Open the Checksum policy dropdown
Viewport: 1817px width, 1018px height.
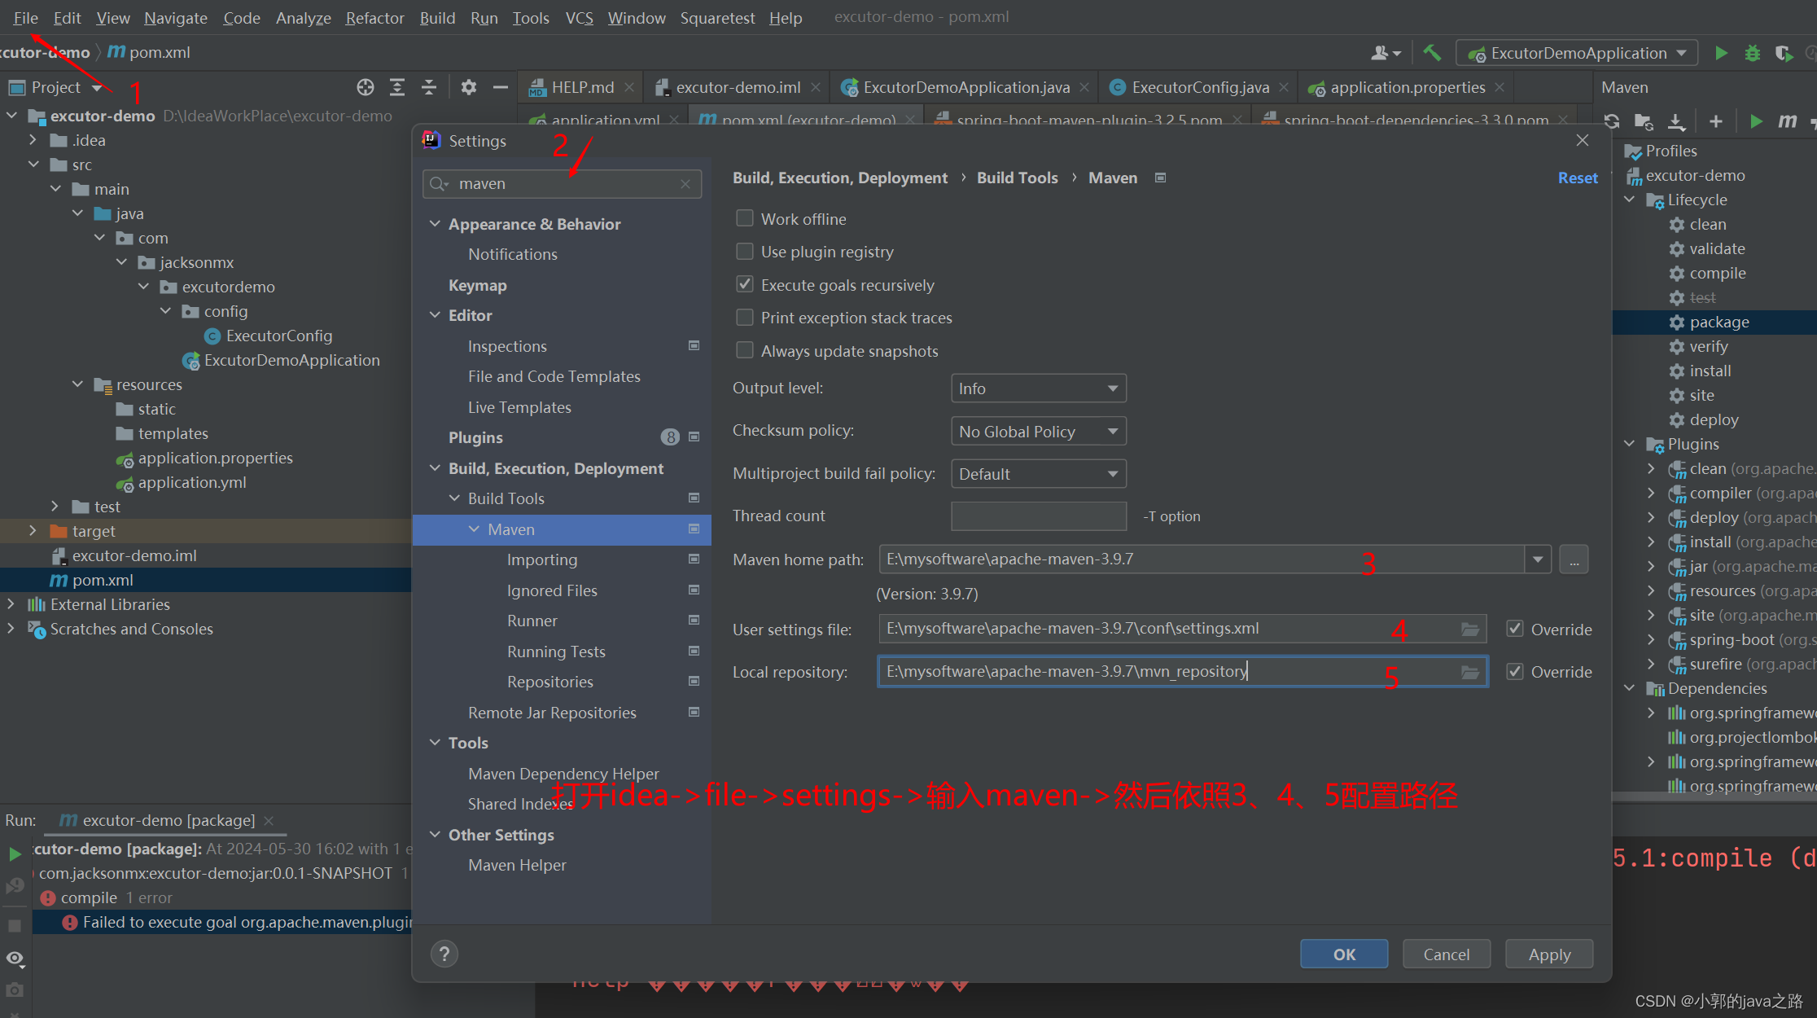tap(1038, 432)
